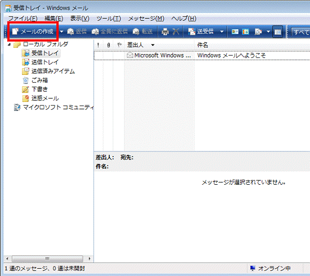Click the Find magnifier icon in toolbar
The image size is (310, 276).
click(258, 32)
